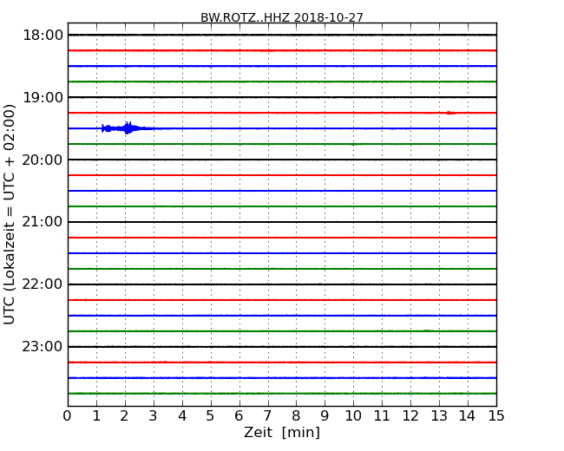The width and height of the screenshot is (564, 451).
Task: Click x-axis tick label 7
Action: pos(267,416)
